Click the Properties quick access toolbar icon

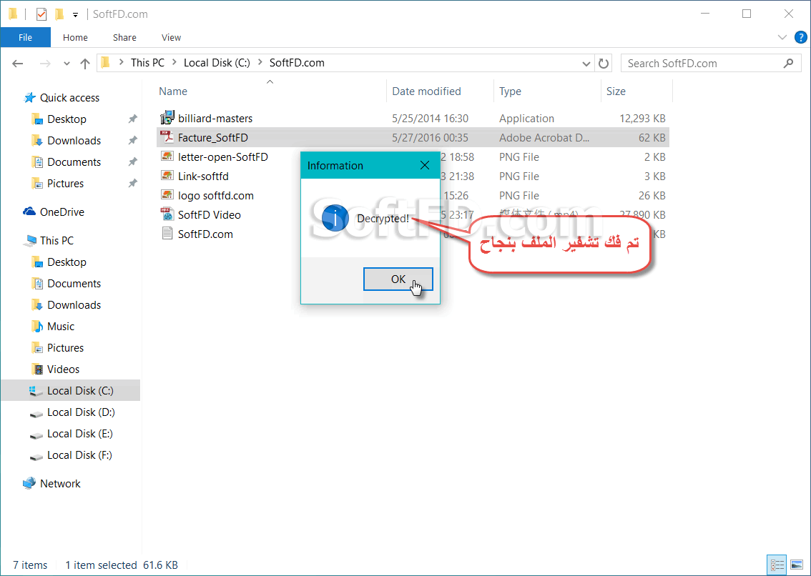[41, 14]
